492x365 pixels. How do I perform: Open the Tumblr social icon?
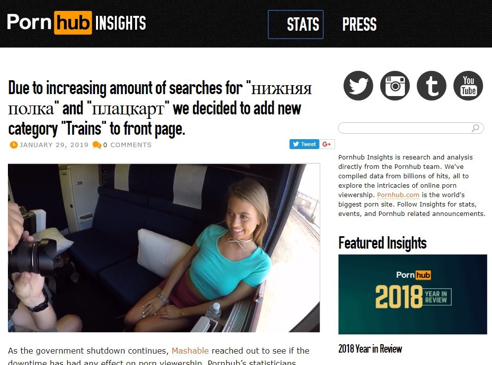(432, 86)
